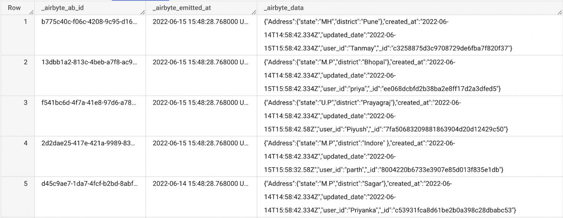
Task: Select row number 1
Action: point(25,22)
